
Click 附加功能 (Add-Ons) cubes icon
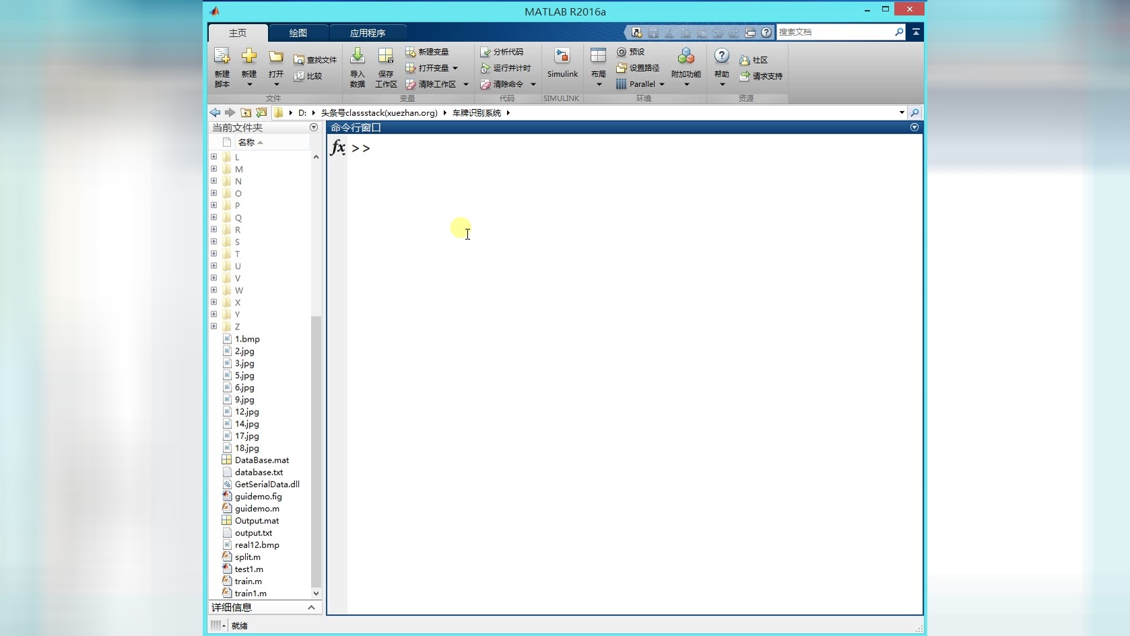[x=686, y=56]
